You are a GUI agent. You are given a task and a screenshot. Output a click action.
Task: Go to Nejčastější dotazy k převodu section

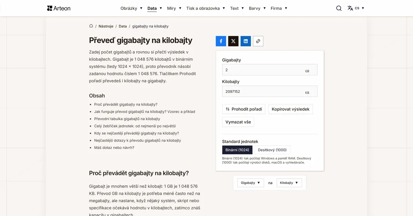(x=138, y=141)
